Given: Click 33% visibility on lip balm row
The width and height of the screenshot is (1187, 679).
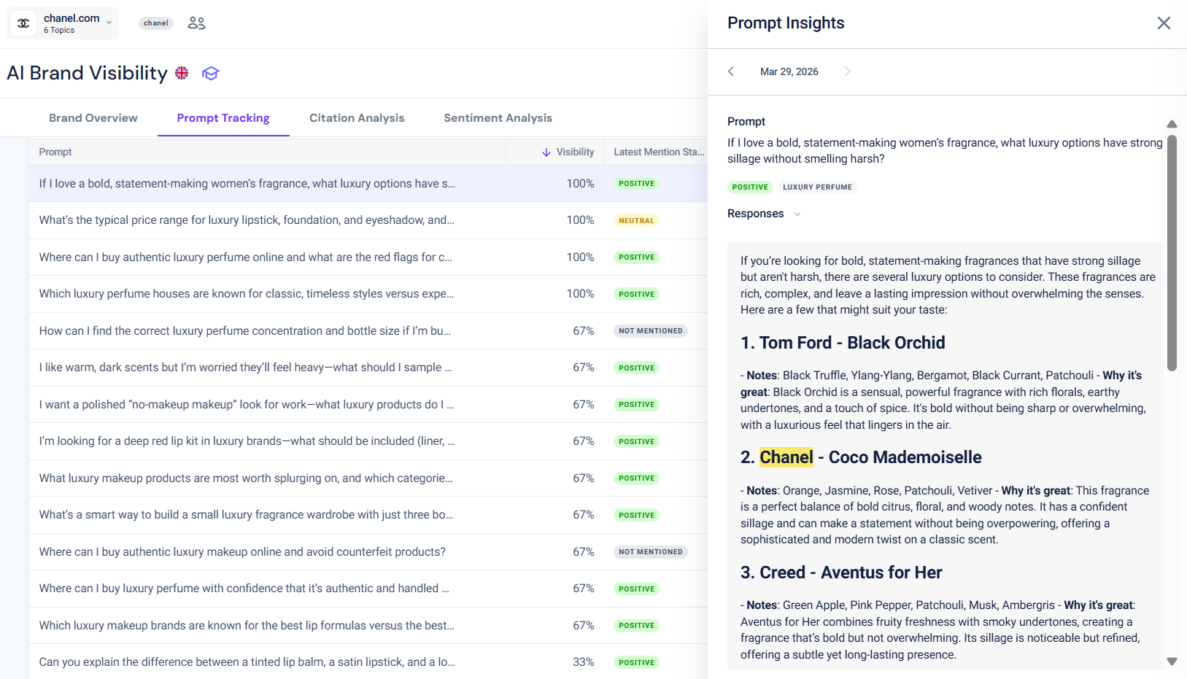Looking at the screenshot, I should [x=584, y=662].
